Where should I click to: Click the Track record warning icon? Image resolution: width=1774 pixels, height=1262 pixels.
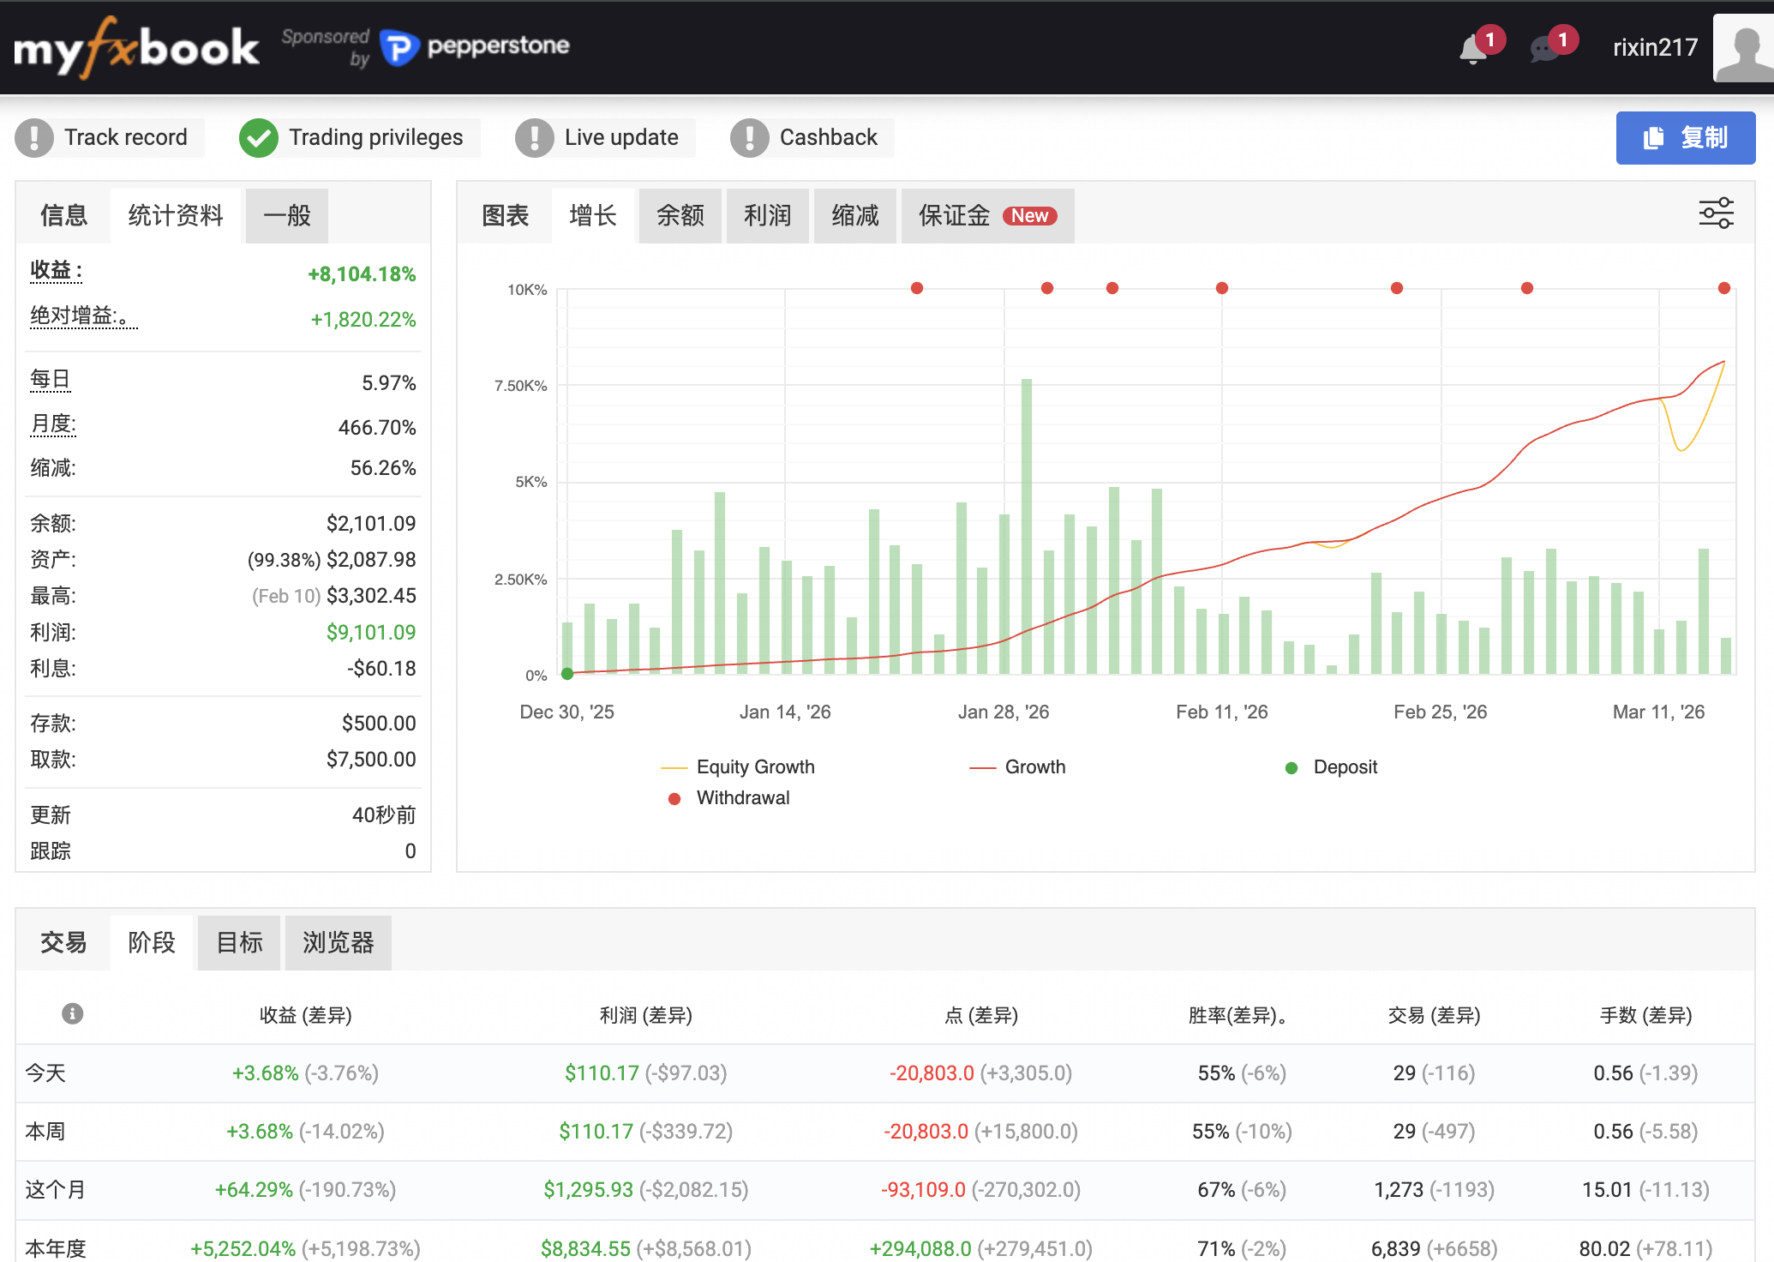pos(34,137)
